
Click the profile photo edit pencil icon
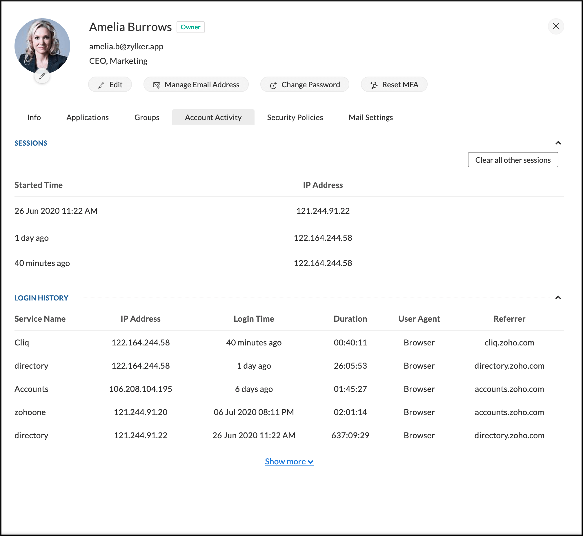click(42, 76)
